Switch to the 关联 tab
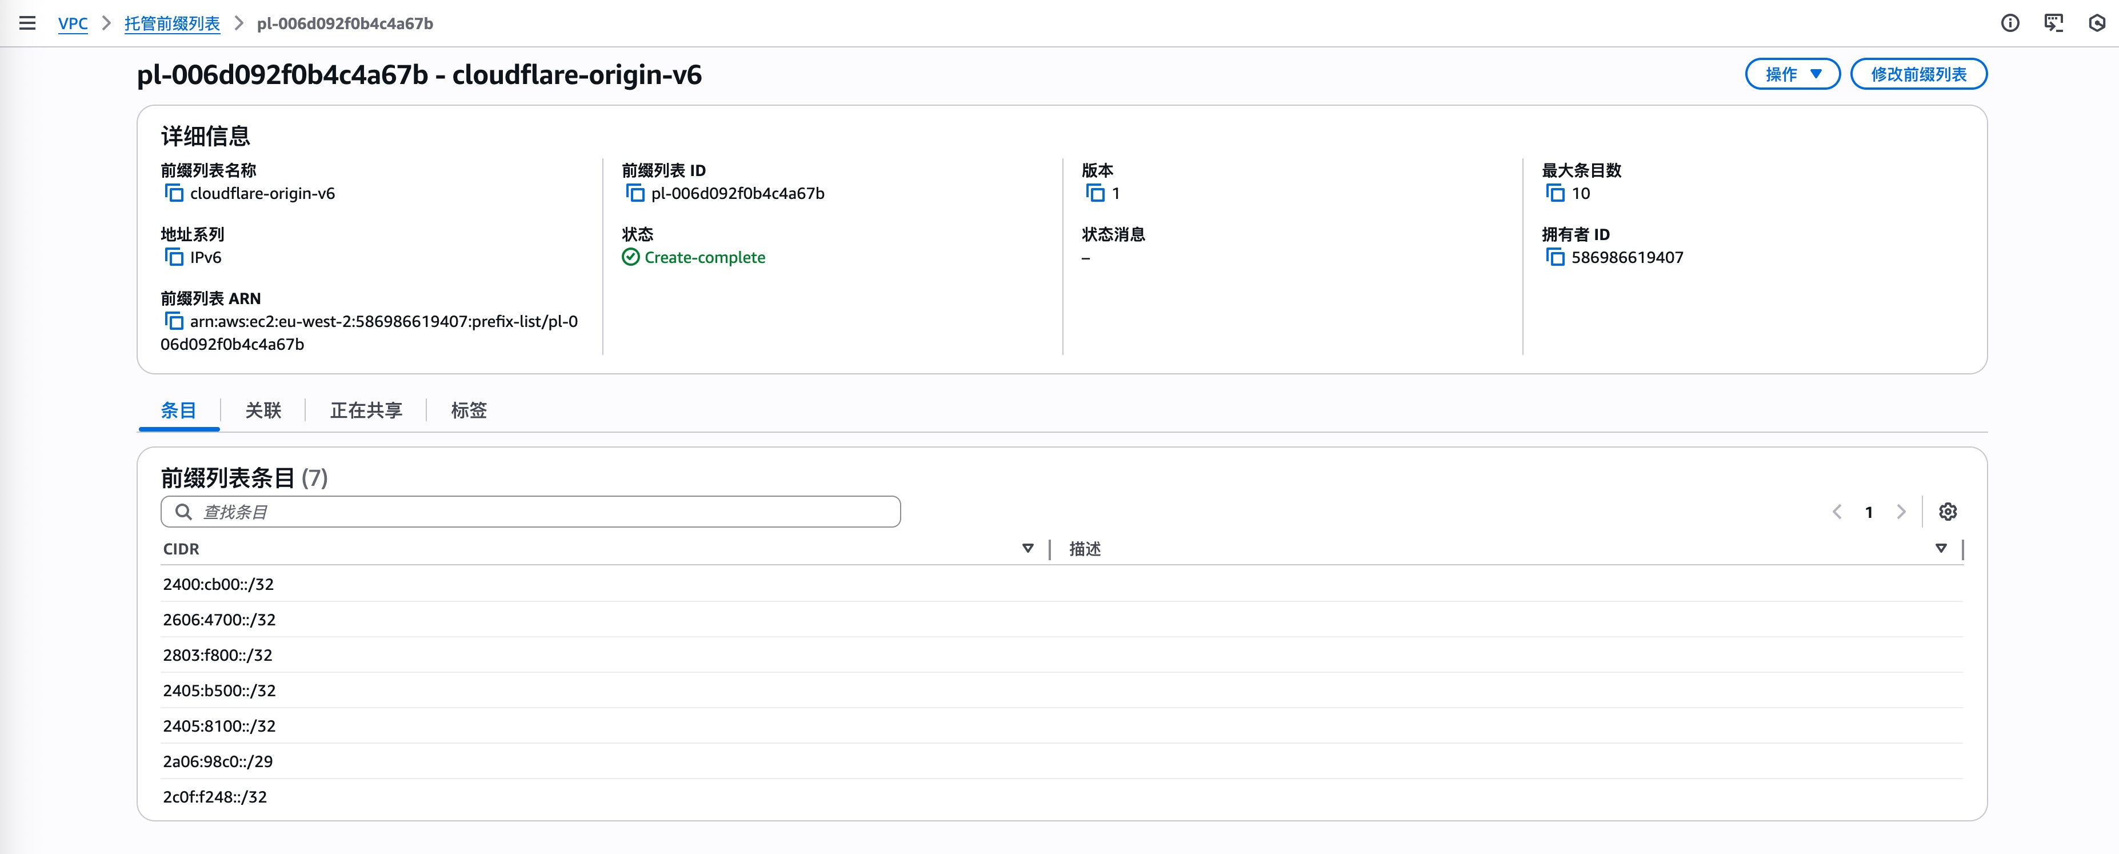This screenshot has width=2119, height=854. pos(263,410)
